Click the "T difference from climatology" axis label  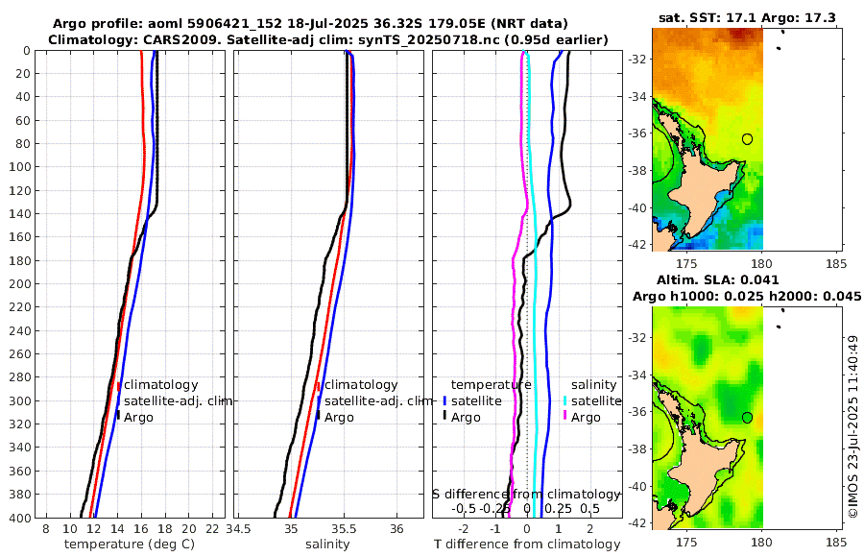pos(526,545)
